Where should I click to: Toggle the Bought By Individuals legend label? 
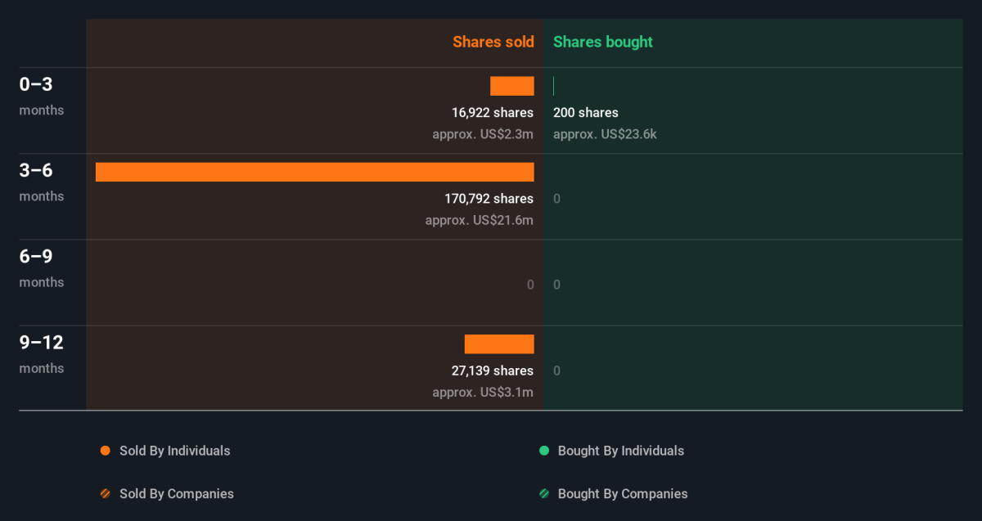(621, 451)
